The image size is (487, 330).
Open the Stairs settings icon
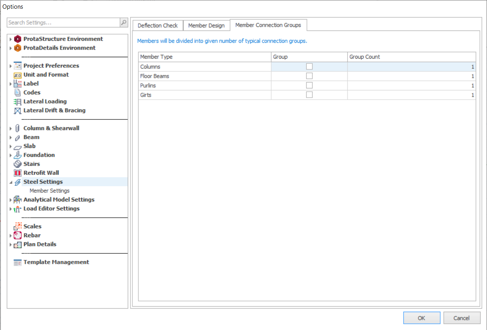17,164
